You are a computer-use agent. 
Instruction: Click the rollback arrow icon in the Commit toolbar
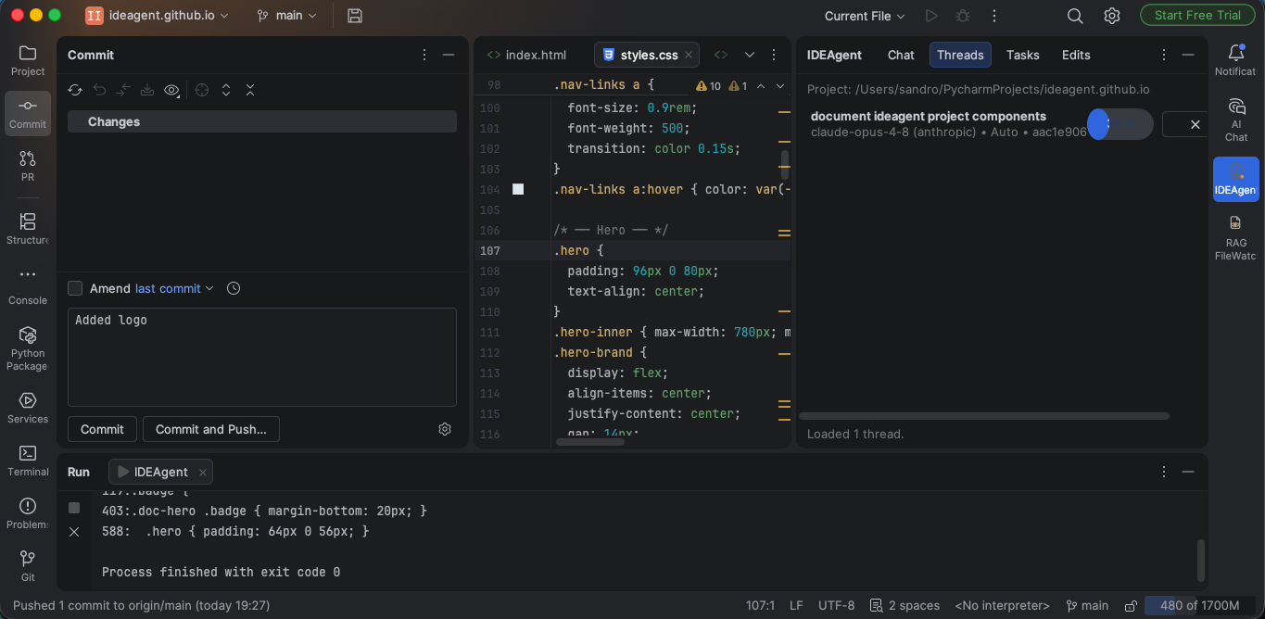[x=99, y=90]
